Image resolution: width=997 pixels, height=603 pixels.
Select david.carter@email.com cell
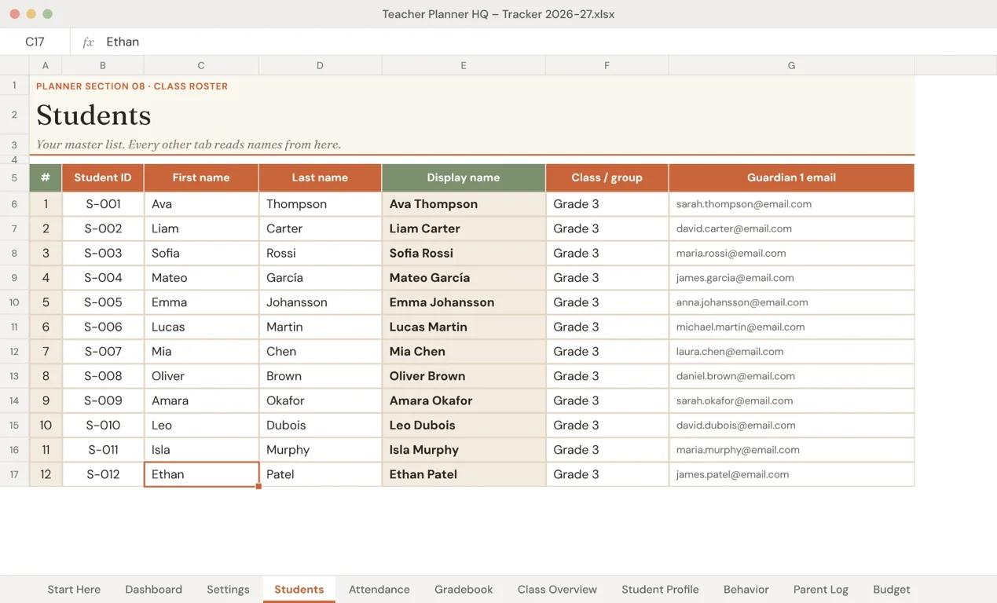pyautogui.click(x=791, y=228)
